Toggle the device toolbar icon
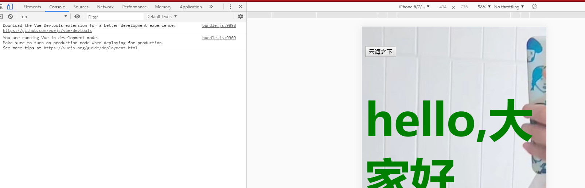This screenshot has height=188, width=585. (x=10, y=7)
